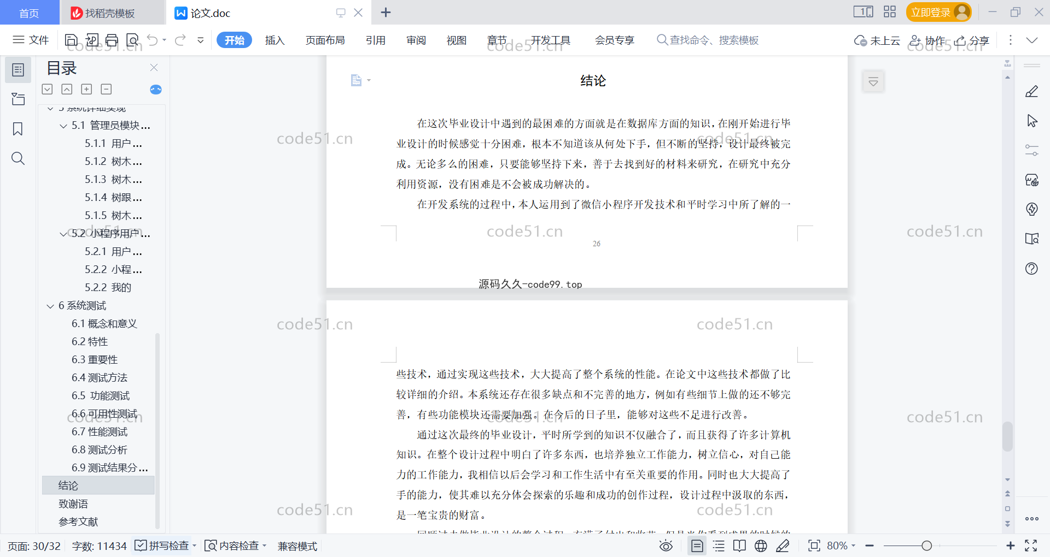
Task: Click the zoom out minus button
Action: [870, 546]
